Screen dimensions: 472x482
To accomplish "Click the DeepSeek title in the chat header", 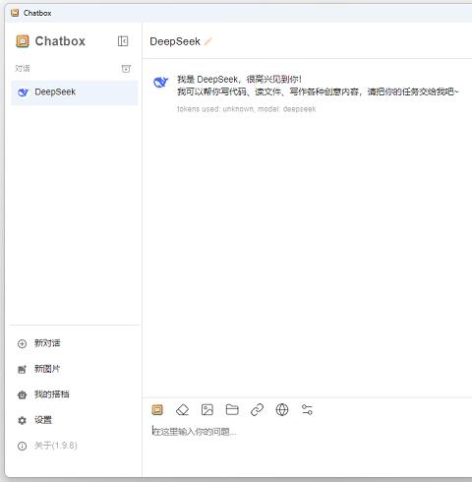I will 175,41.
